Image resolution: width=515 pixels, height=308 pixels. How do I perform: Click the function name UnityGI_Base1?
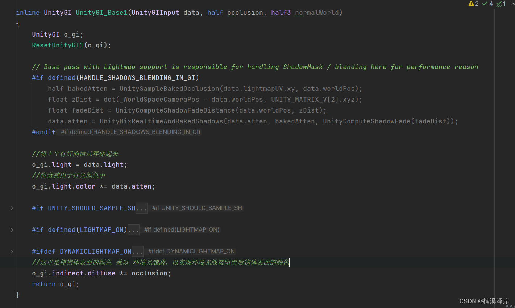[x=101, y=13]
